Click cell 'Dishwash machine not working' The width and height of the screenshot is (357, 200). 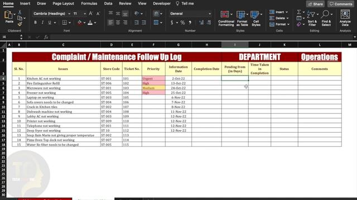pyautogui.click(x=63, y=112)
